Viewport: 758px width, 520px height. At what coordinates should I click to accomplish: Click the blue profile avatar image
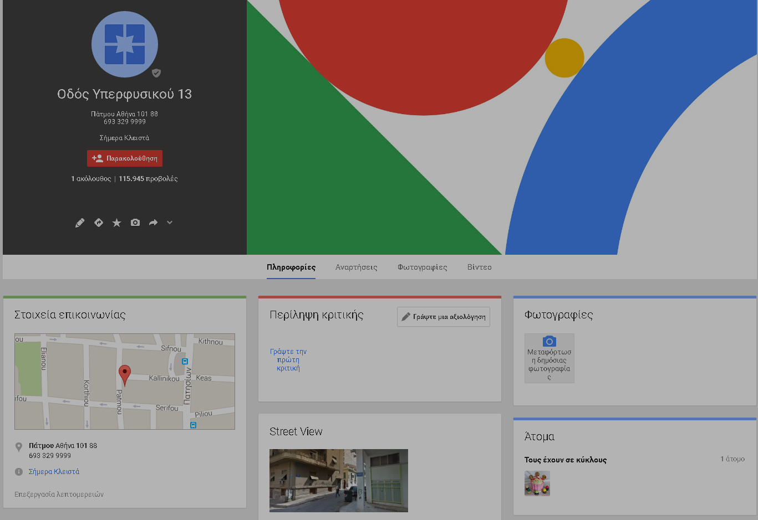coord(125,44)
